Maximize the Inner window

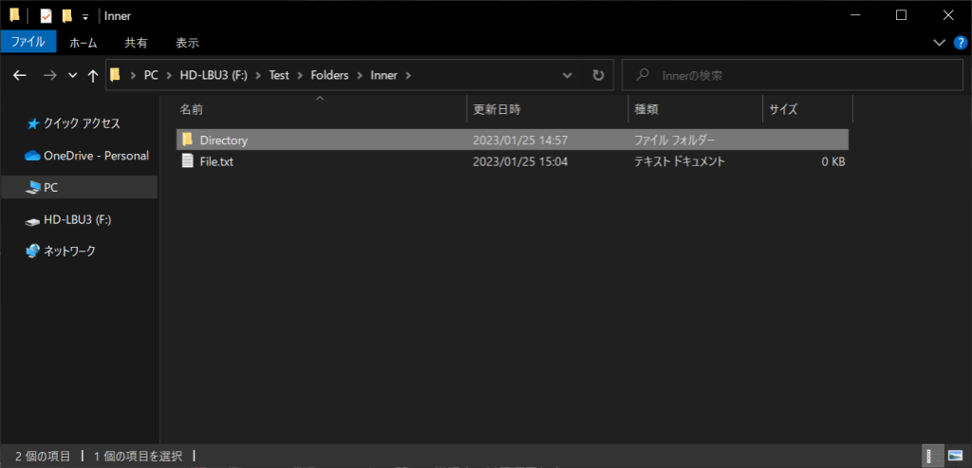click(x=902, y=15)
